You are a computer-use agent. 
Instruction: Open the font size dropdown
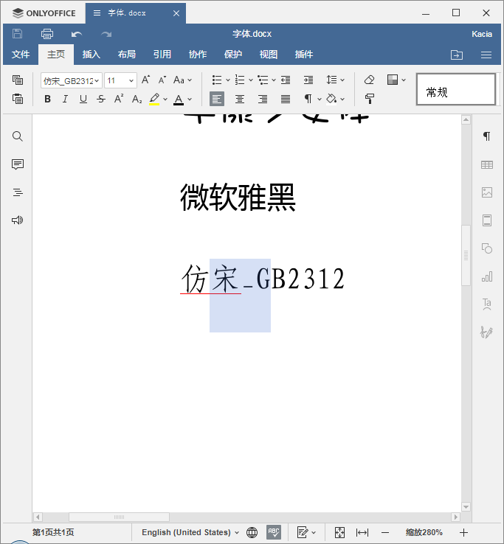click(131, 81)
